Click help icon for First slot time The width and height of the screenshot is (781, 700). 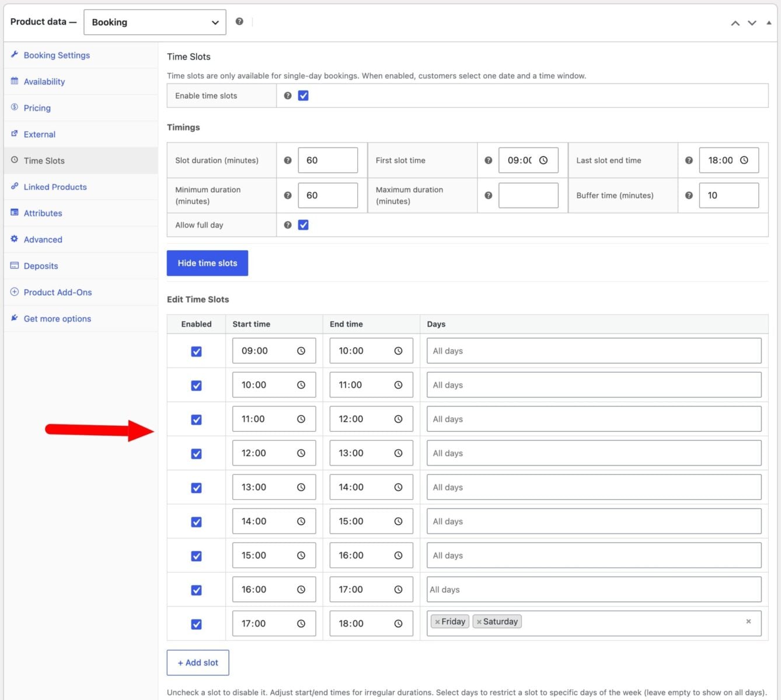point(489,160)
